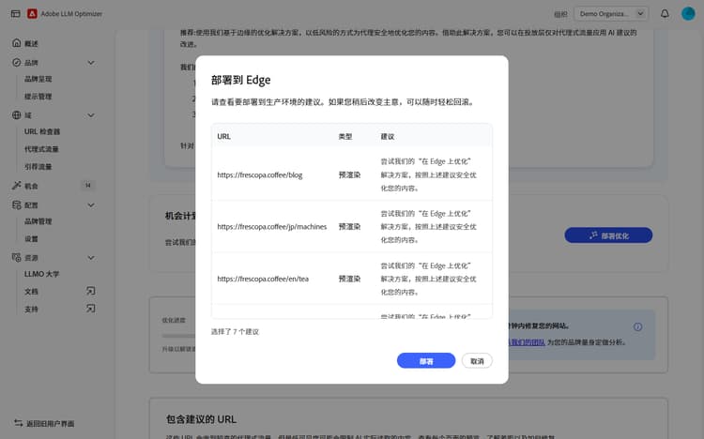Click the info icon in the blue banner

[x=637, y=326]
